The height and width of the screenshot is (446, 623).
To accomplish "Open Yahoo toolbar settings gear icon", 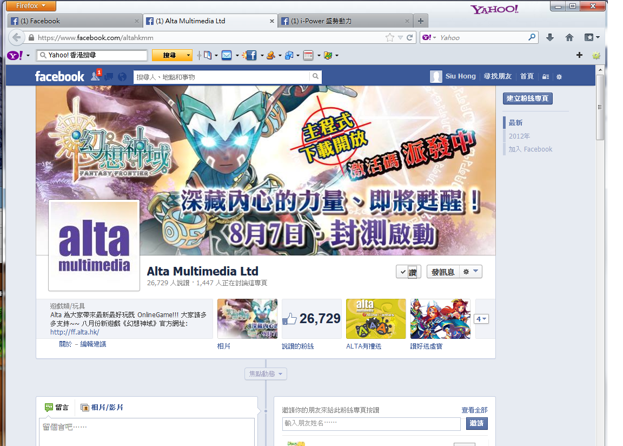I will (596, 55).
